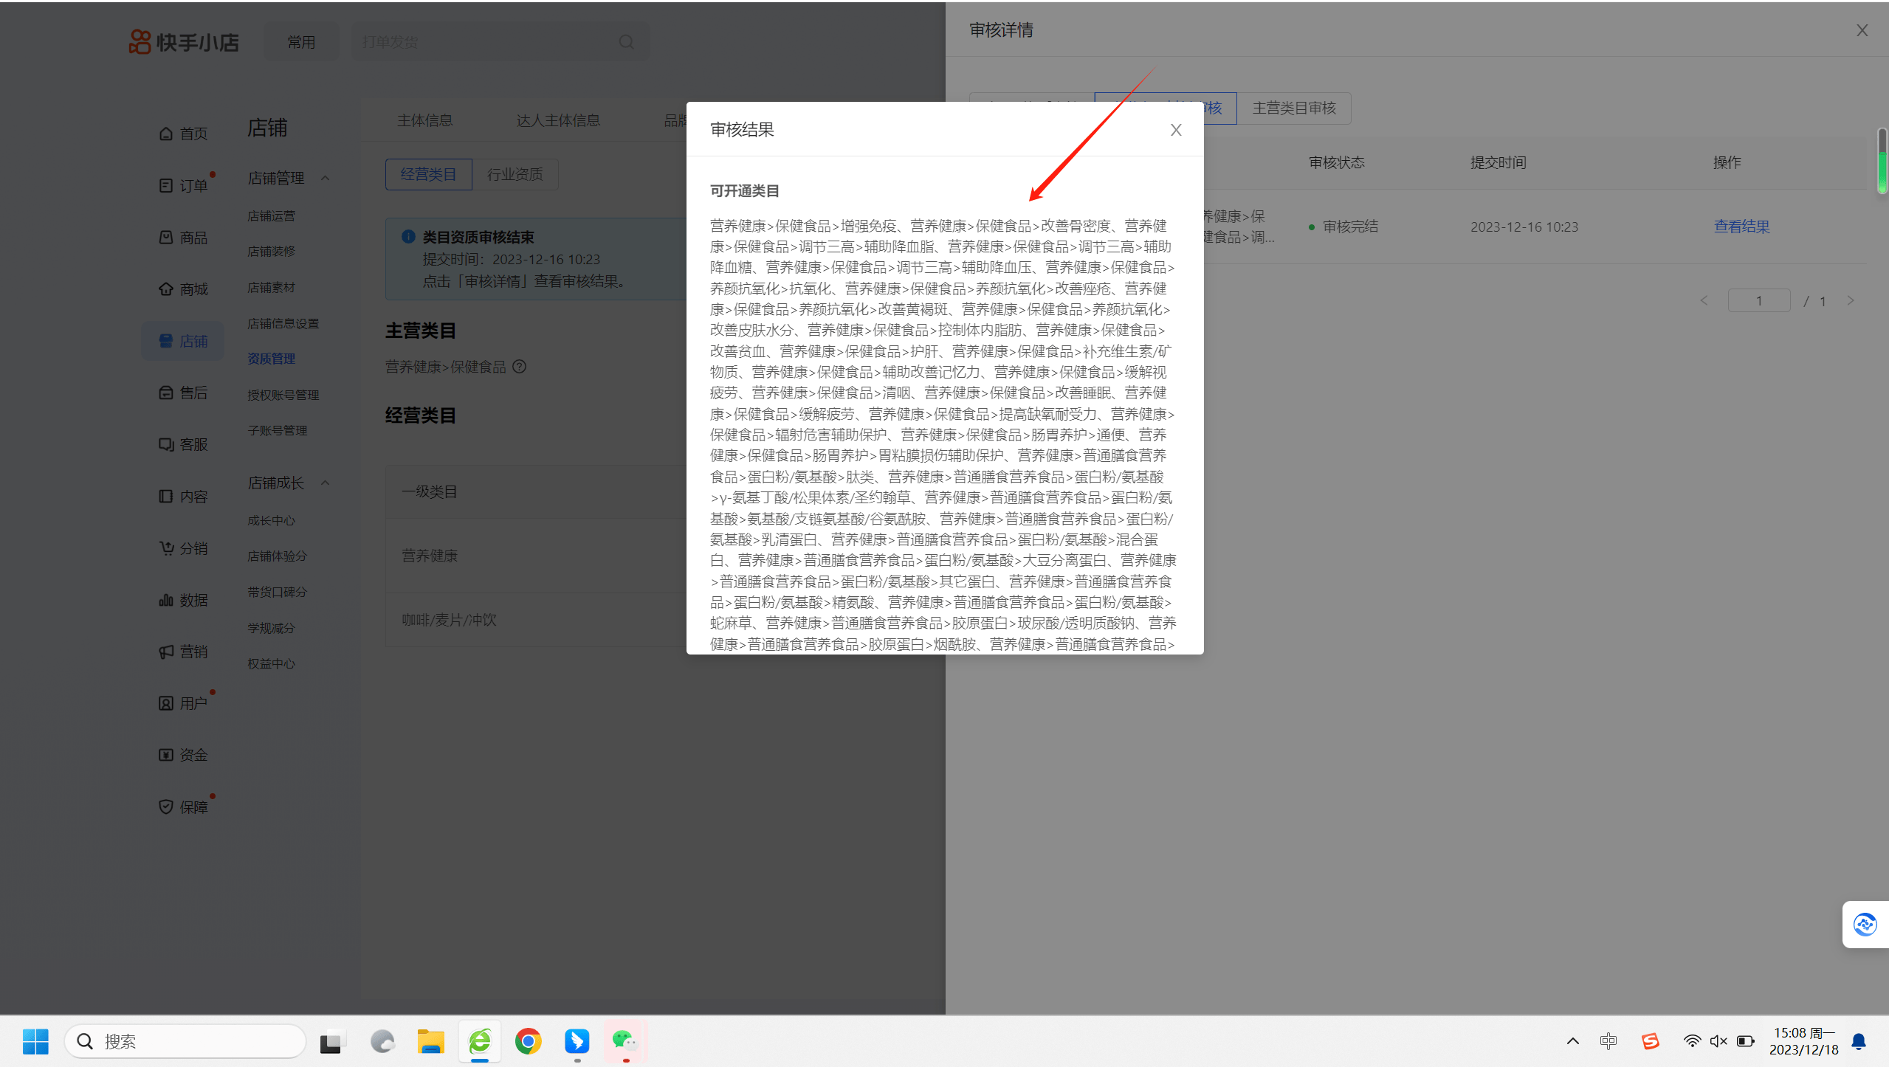Select 咖啡/麦片/冲饮 category row

pyautogui.click(x=536, y=620)
